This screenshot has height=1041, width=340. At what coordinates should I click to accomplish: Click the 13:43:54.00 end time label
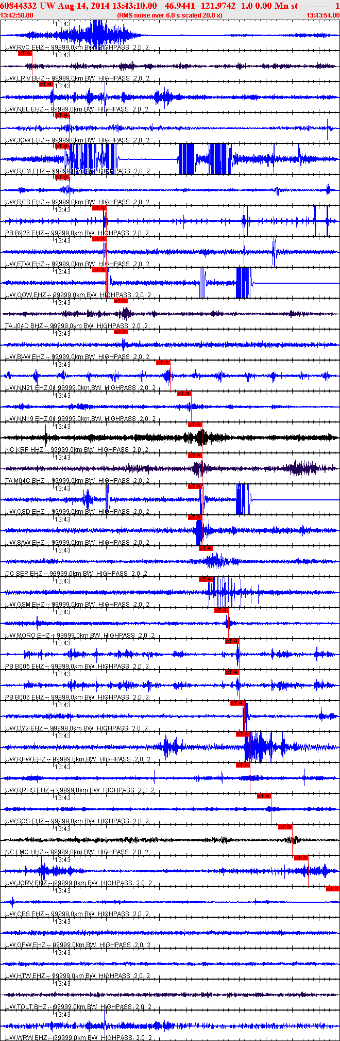click(x=323, y=15)
